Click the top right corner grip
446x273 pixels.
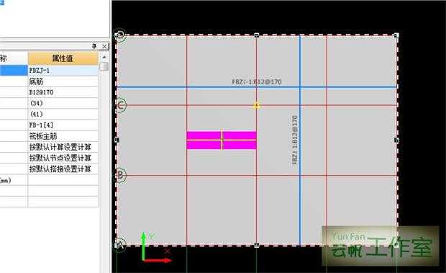tap(396, 35)
